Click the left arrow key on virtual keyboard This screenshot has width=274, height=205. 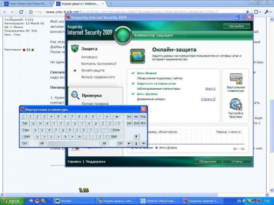[129, 143]
